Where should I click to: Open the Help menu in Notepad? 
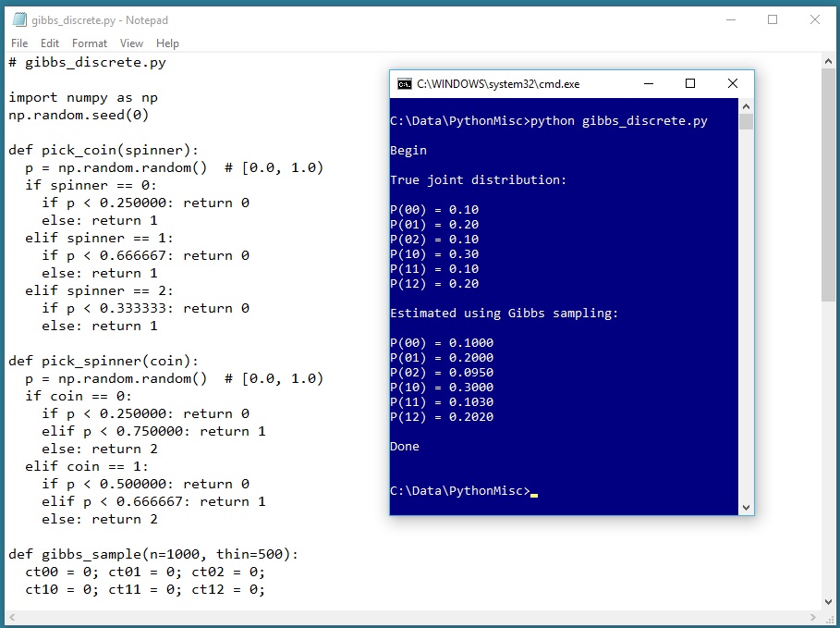coord(167,43)
